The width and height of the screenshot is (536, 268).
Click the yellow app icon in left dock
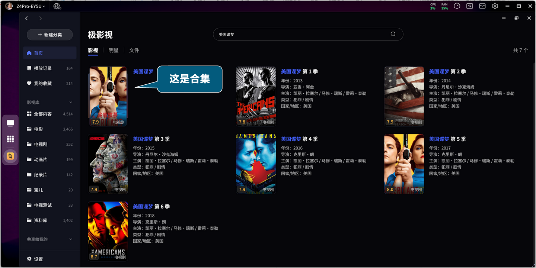pyautogui.click(x=10, y=156)
